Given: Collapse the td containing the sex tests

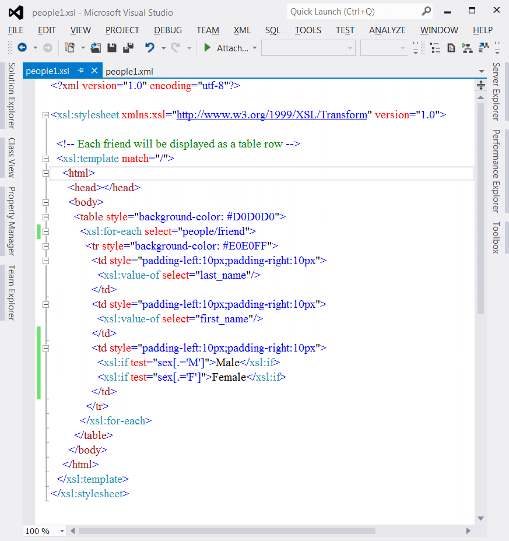Looking at the screenshot, I should [45, 349].
